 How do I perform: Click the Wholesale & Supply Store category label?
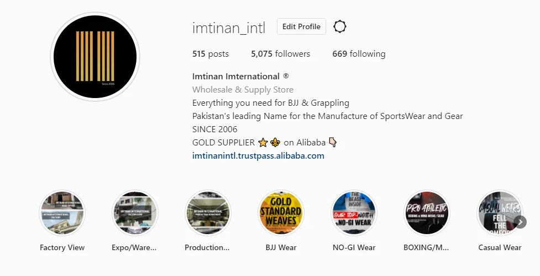(243, 90)
